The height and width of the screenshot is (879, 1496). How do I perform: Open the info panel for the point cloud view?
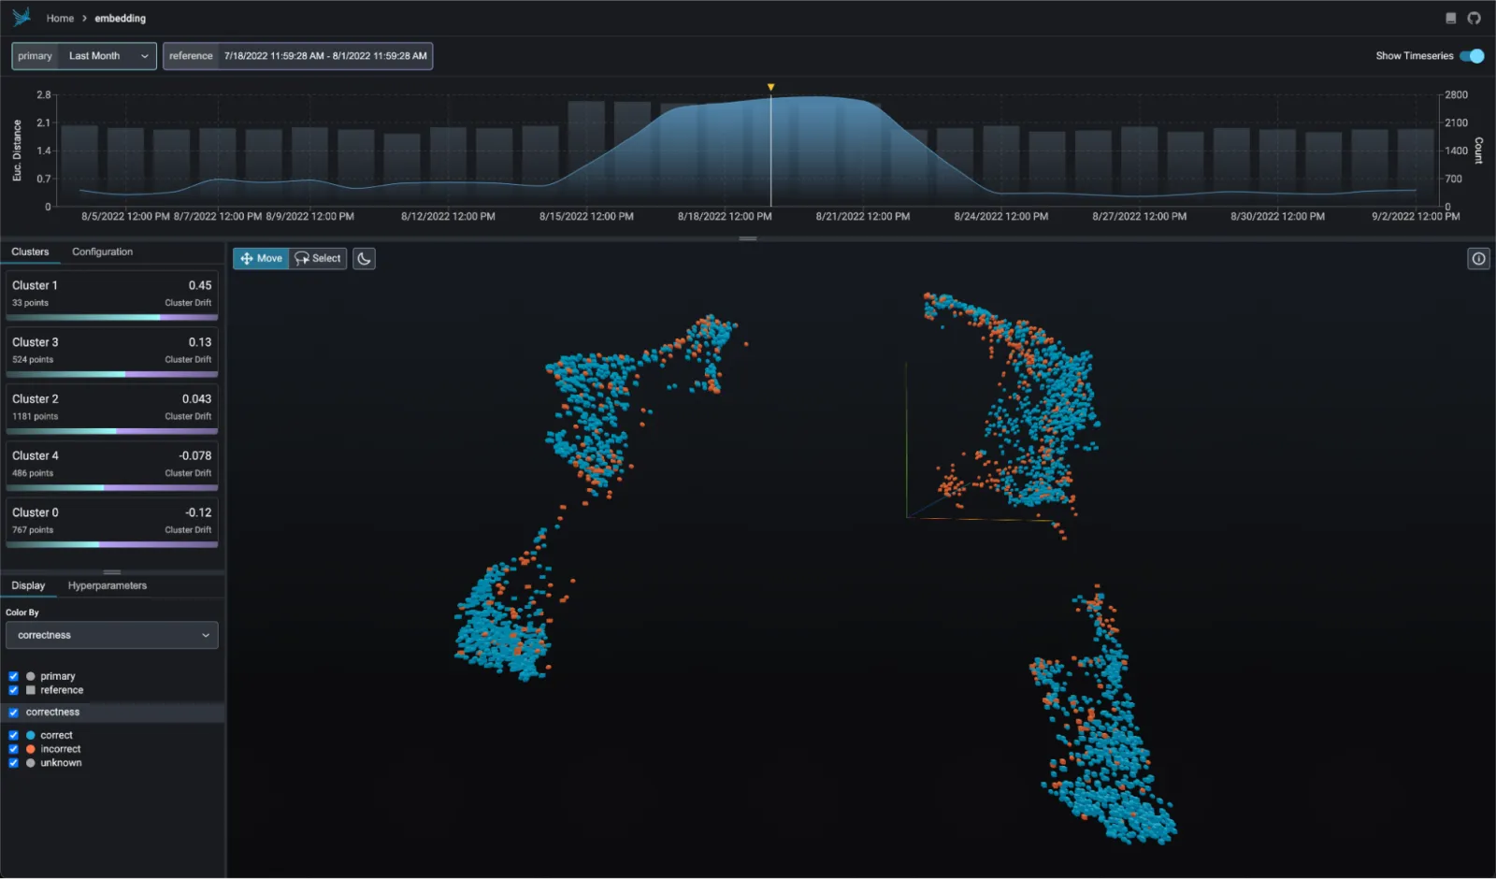click(x=1478, y=259)
